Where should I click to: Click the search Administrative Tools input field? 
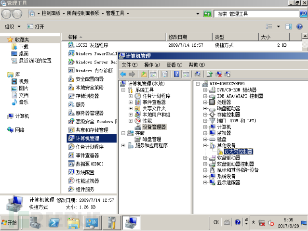click(x=256, y=14)
